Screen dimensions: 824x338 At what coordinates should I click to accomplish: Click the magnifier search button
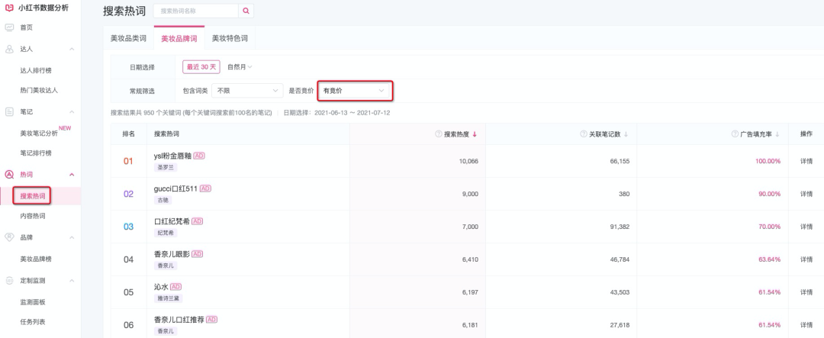[246, 11]
